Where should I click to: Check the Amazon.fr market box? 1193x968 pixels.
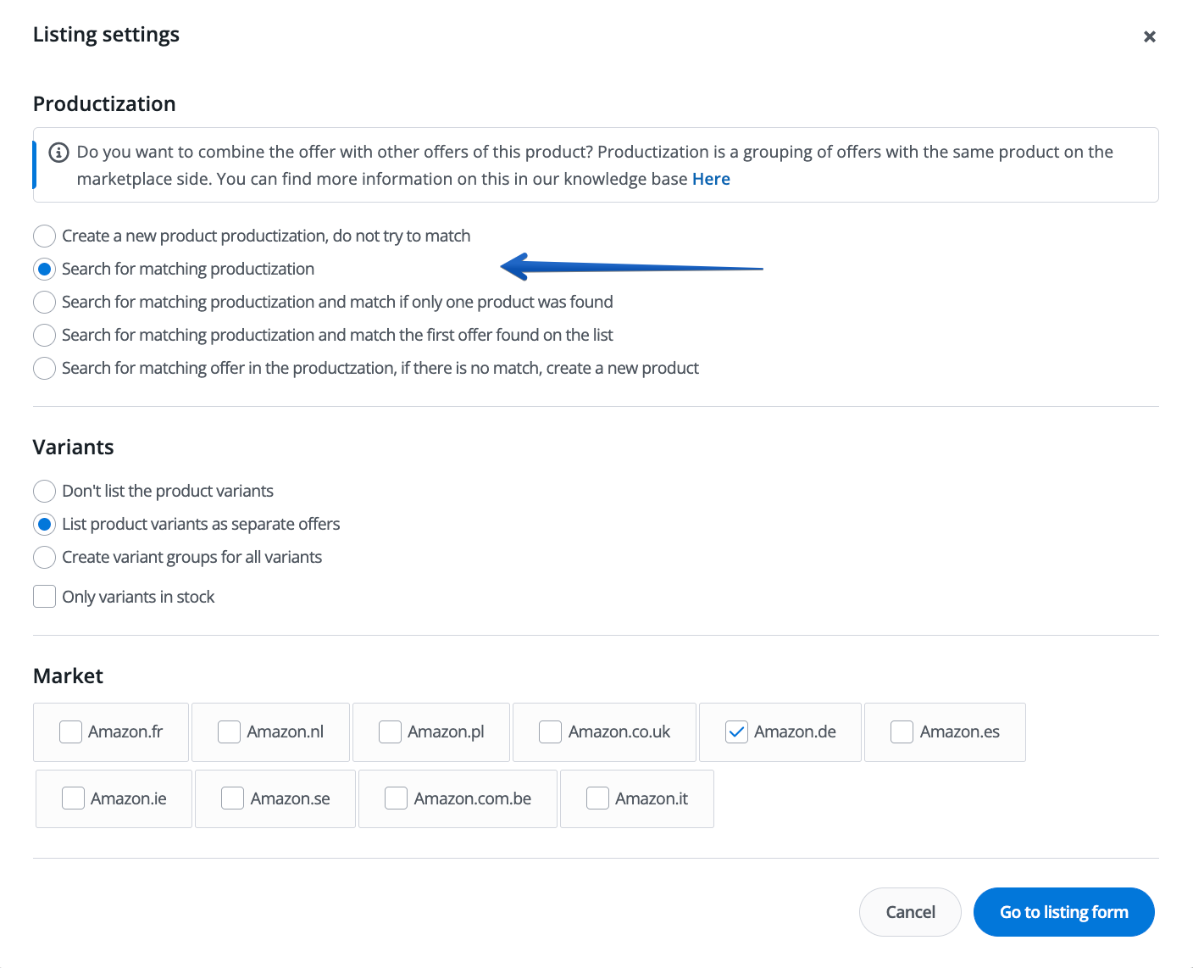click(71, 732)
